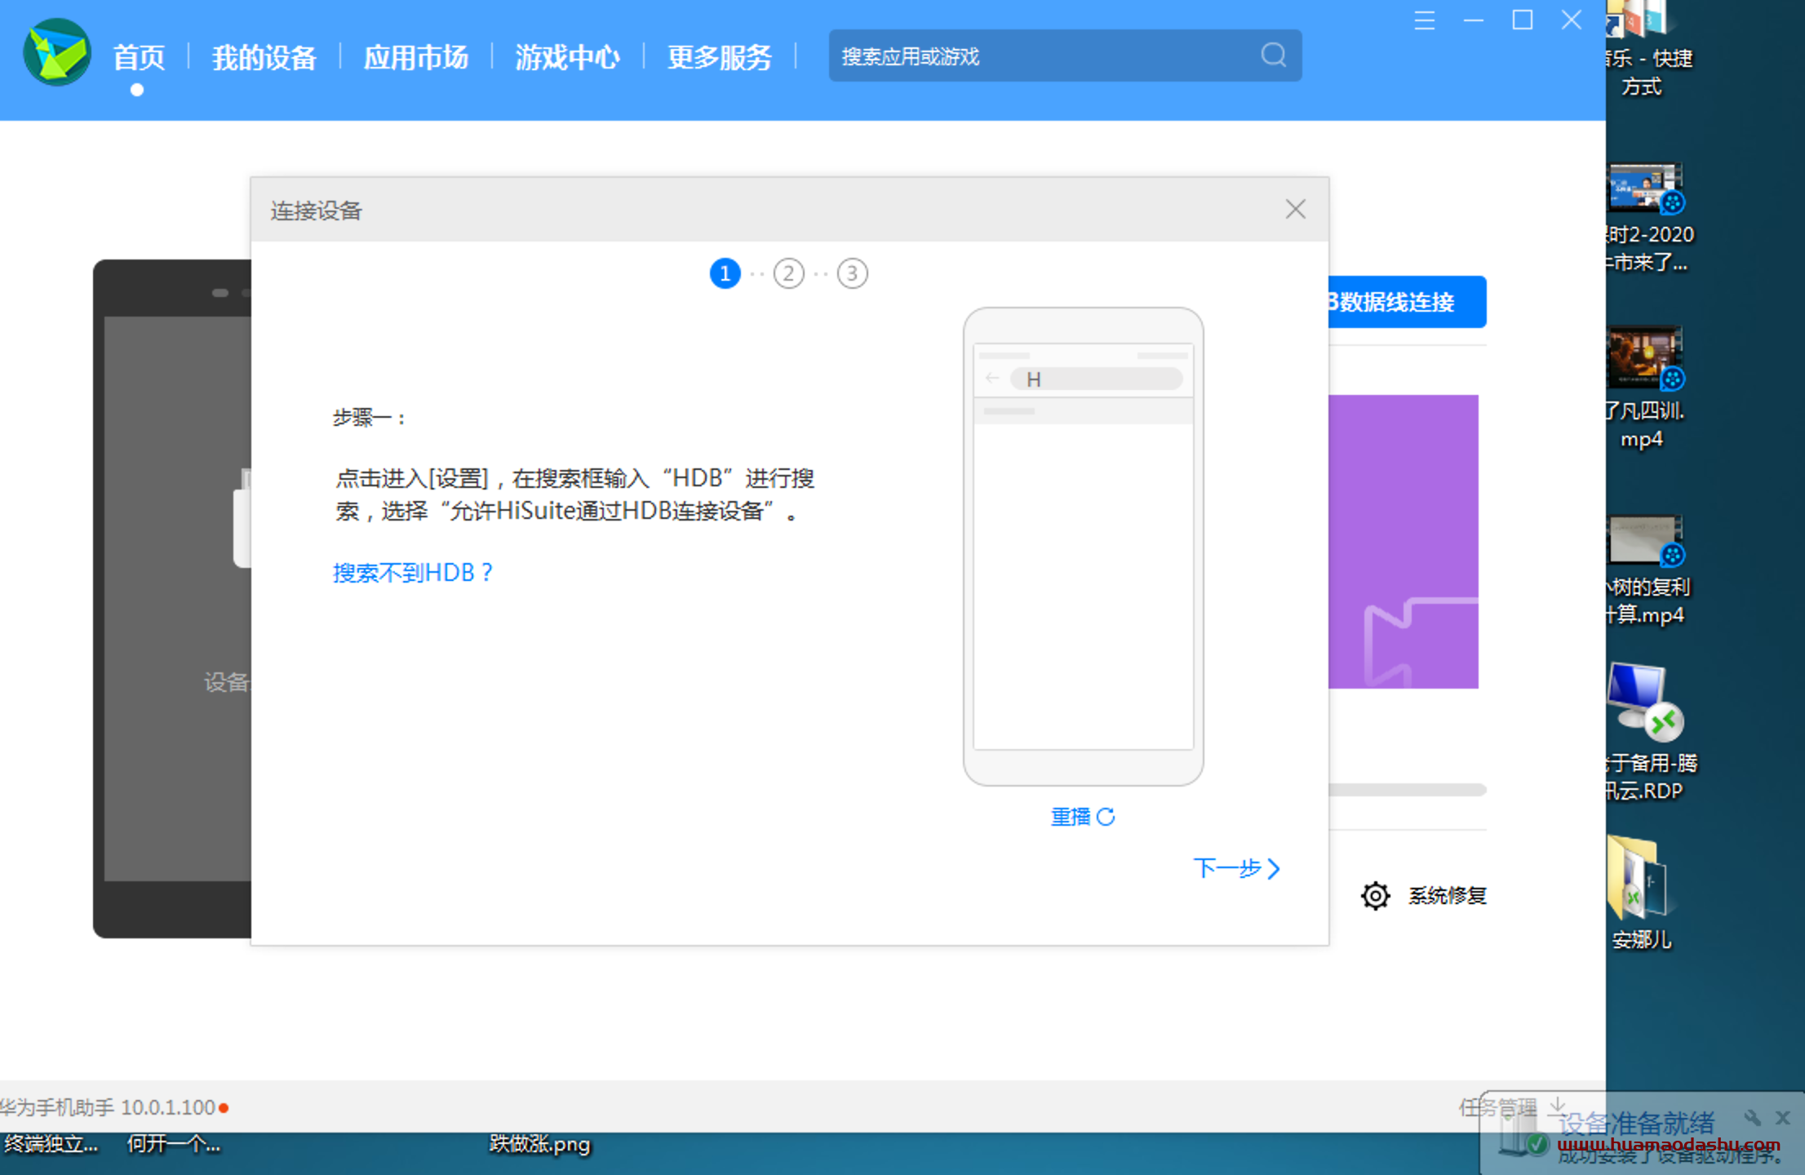The height and width of the screenshot is (1175, 1805).
Task: Open 更多服务 tab
Action: coord(720,57)
